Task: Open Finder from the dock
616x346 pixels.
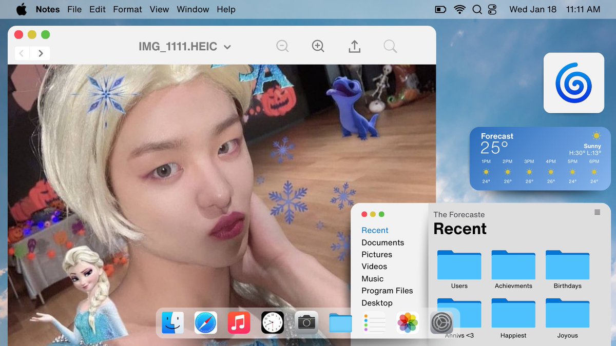Action: tap(172, 322)
